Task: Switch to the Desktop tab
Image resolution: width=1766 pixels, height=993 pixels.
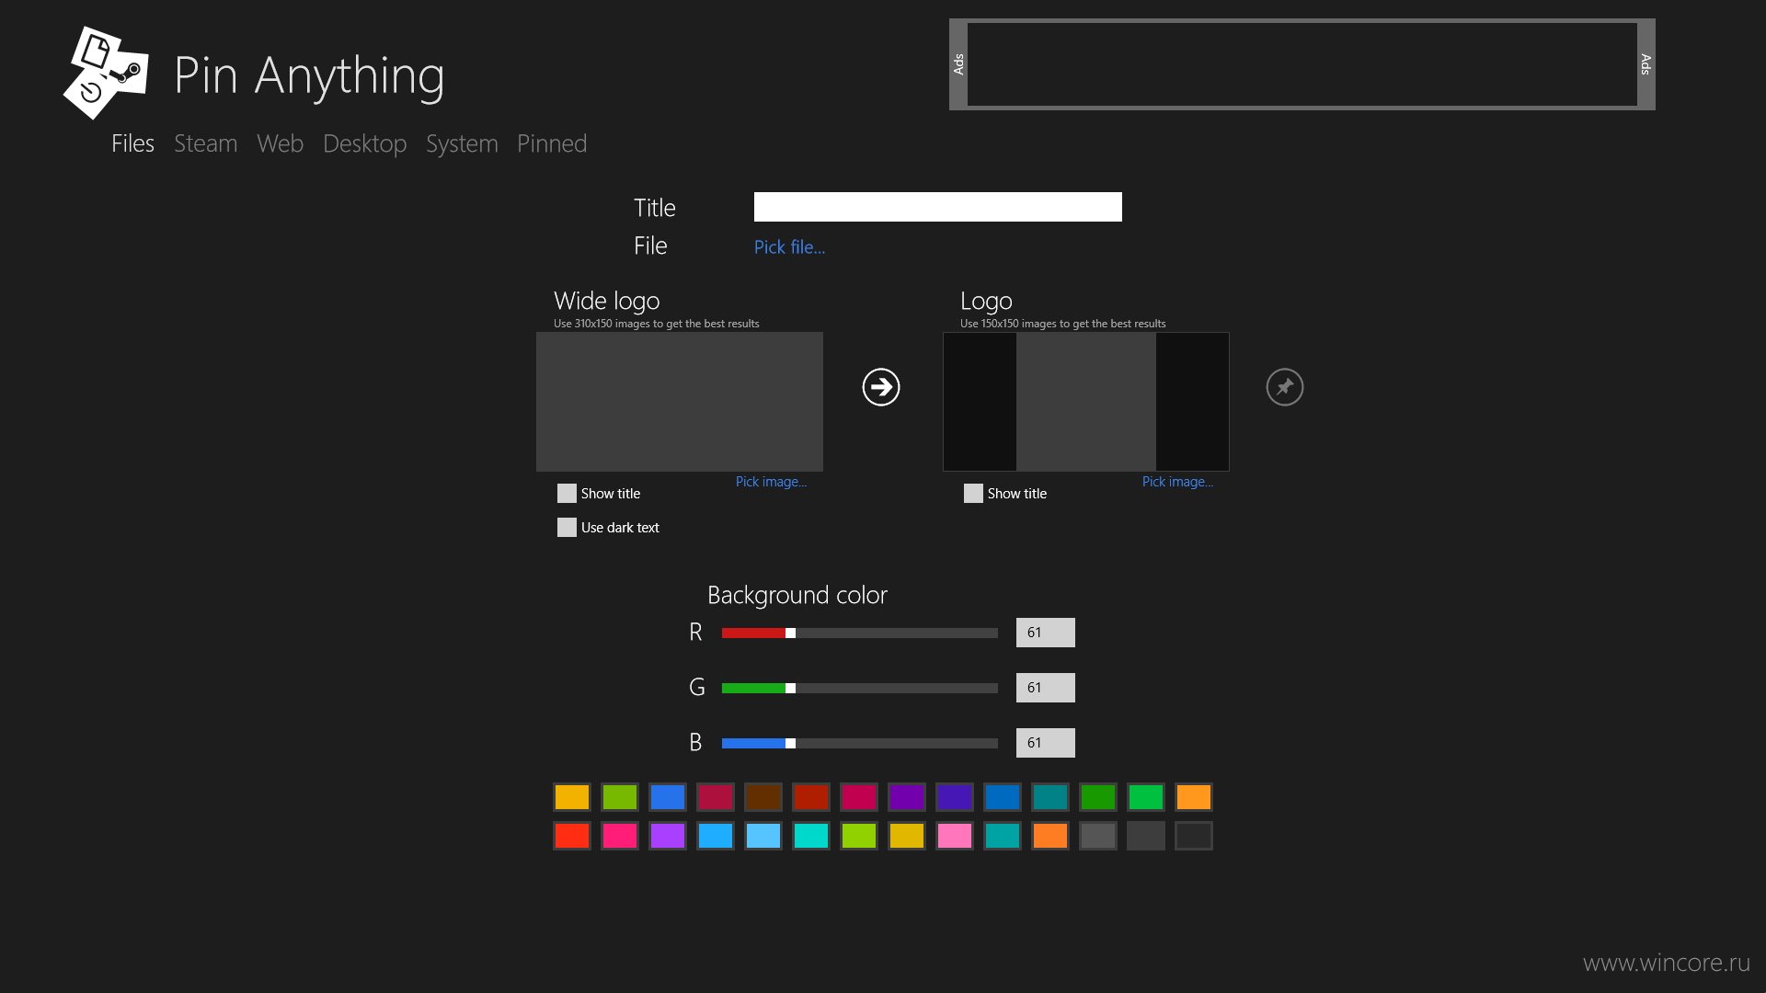Action: (364, 144)
